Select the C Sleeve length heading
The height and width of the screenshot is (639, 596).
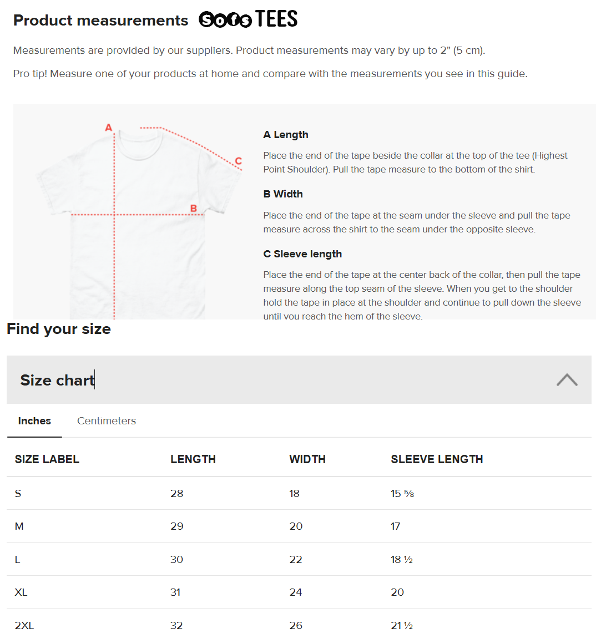(302, 254)
